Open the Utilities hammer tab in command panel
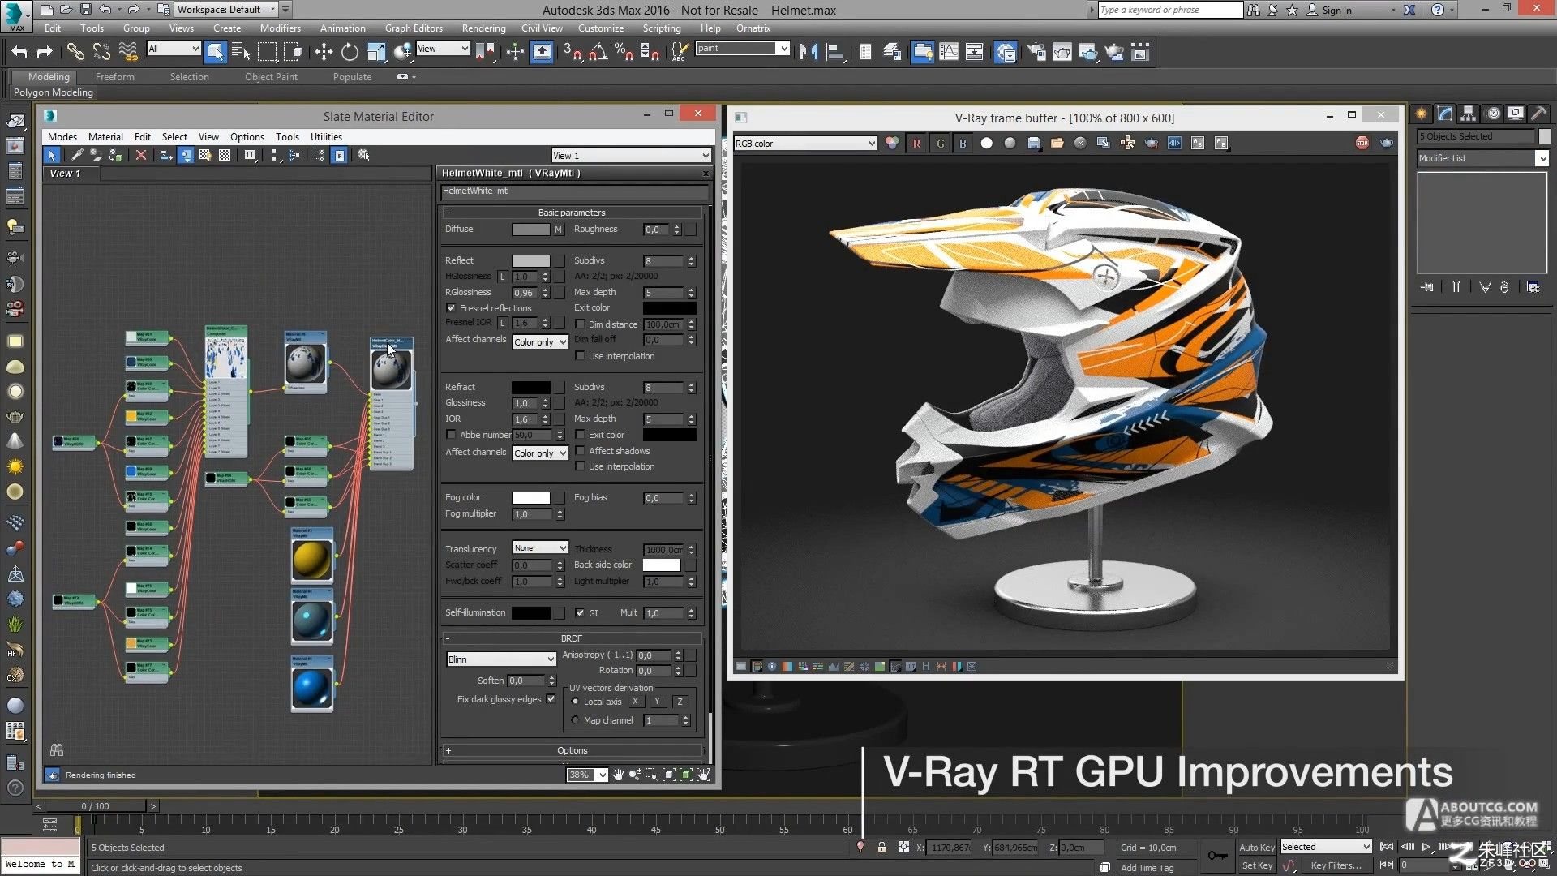 pos(1538,114)
